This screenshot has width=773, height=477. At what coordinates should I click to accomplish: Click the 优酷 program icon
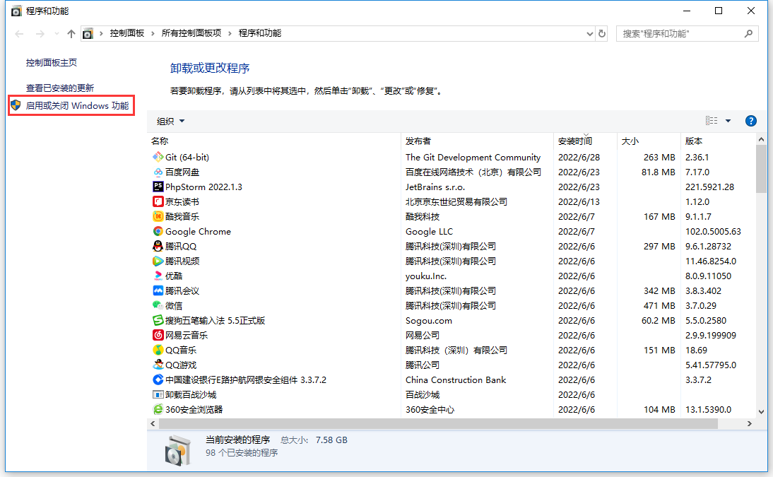coord(158,276)
